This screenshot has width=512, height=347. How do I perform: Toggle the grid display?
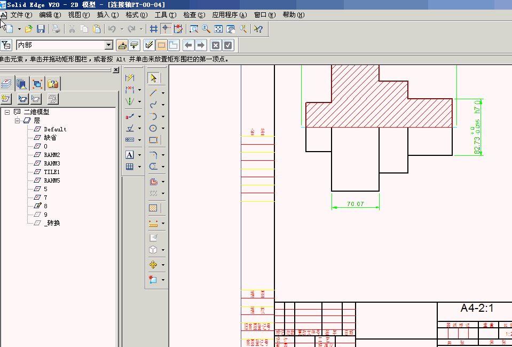pyautogui.click(x=153, y=29)
